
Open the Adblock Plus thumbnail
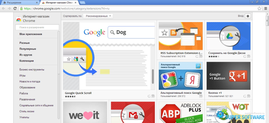[x=181, y=112]
